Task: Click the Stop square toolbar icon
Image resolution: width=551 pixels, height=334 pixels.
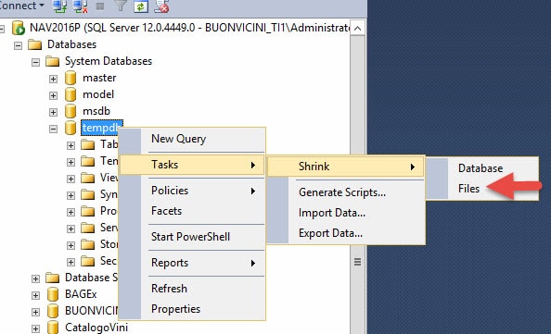Action: point(100,6)
